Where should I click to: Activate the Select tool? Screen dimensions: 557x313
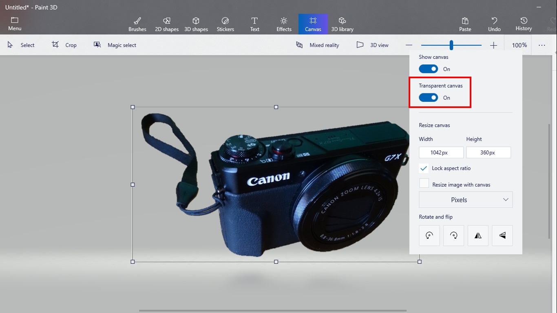pos(21,45)
